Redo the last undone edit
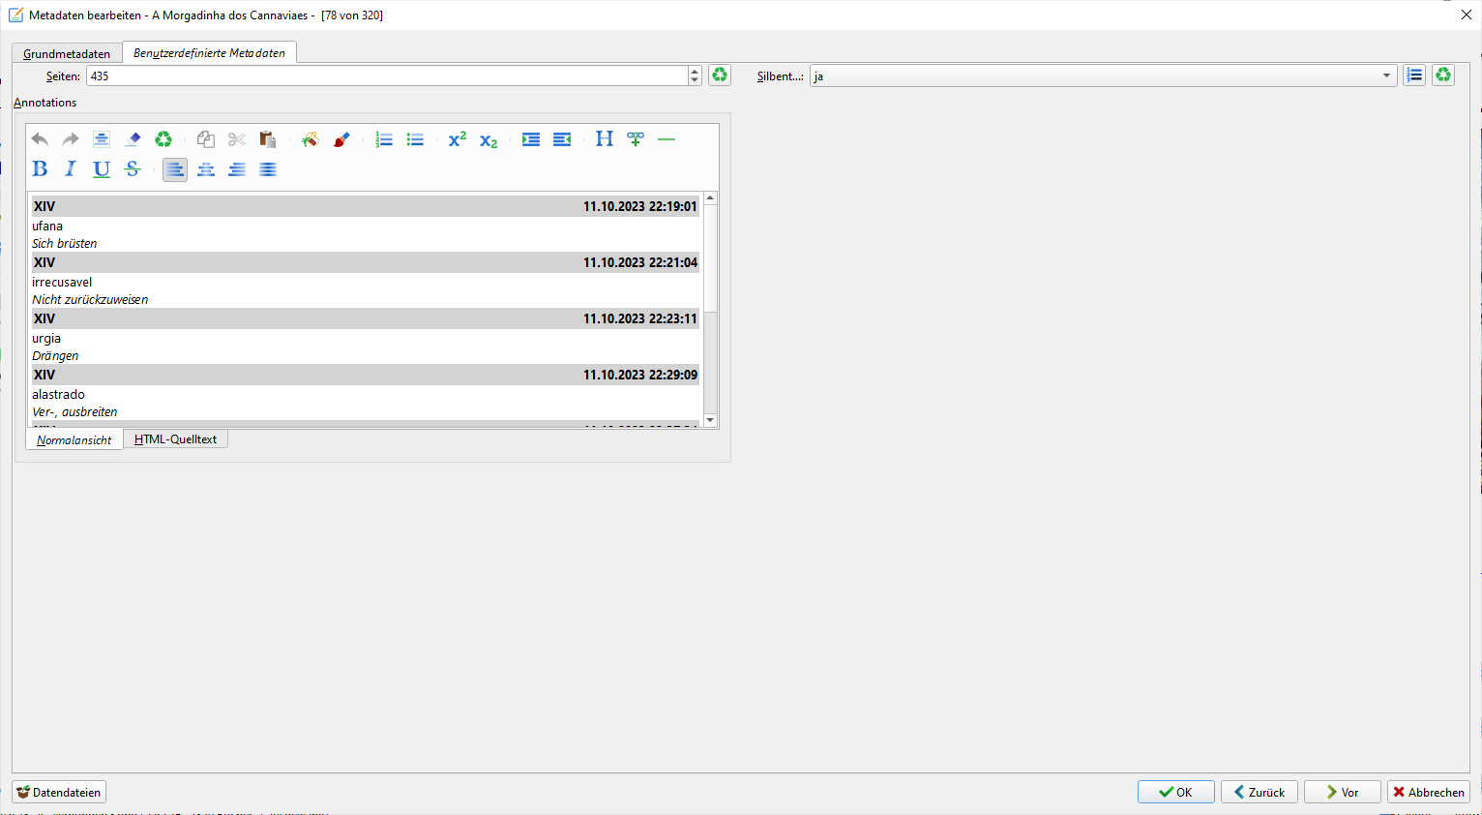Screen dimensions: 1482x815 tap(71, 139)
